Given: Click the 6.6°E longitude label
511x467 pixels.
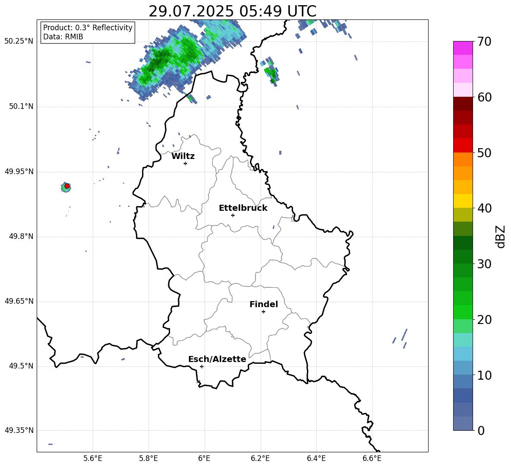Looking at the screenshot, I should (372, 458).
